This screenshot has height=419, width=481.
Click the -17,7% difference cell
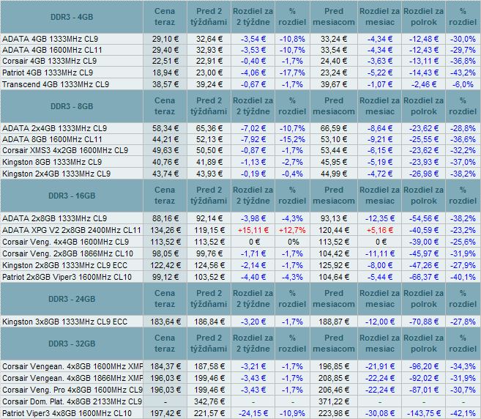click(x=292, y=73)
